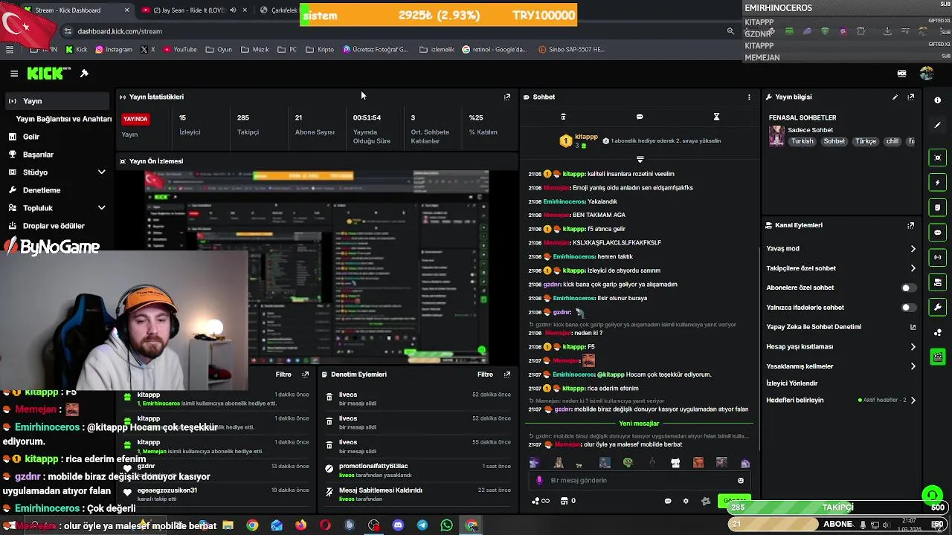
Task: Pop out the Kanal Eylemleri panel
Action: click(x=911, y=225)
